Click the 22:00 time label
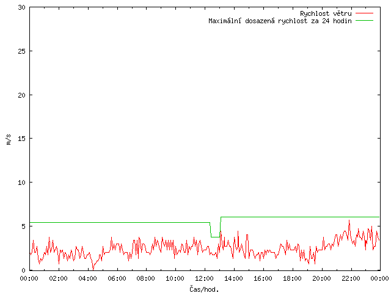391x293 pixels. pos(351,278)
